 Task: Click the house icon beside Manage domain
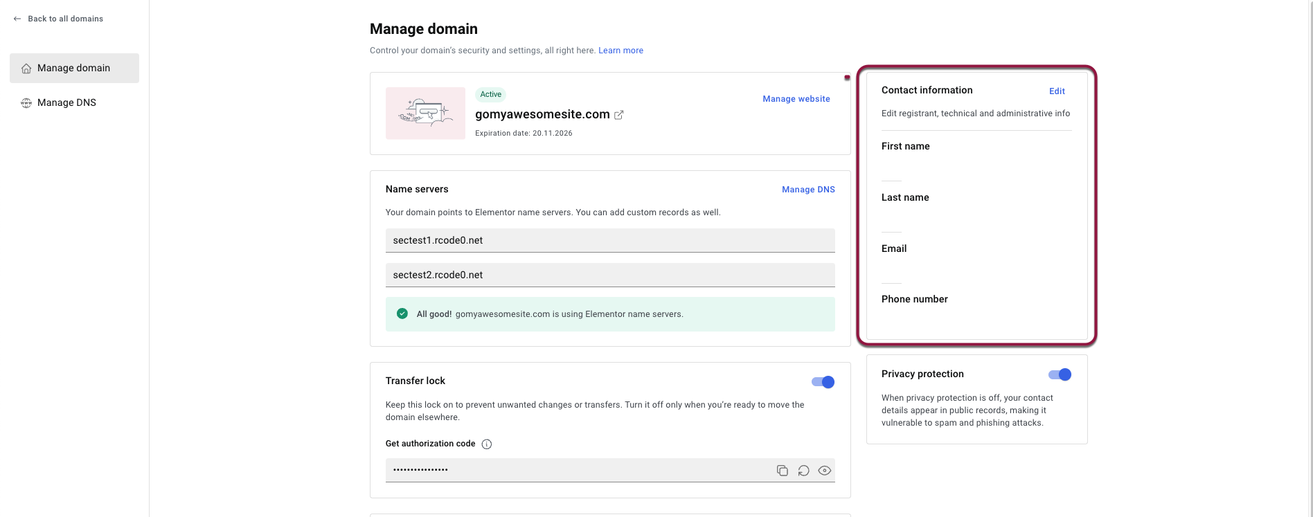26,69
